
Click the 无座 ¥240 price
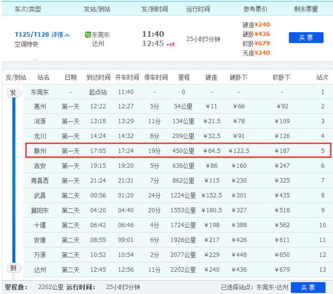(x=256, y=53)
